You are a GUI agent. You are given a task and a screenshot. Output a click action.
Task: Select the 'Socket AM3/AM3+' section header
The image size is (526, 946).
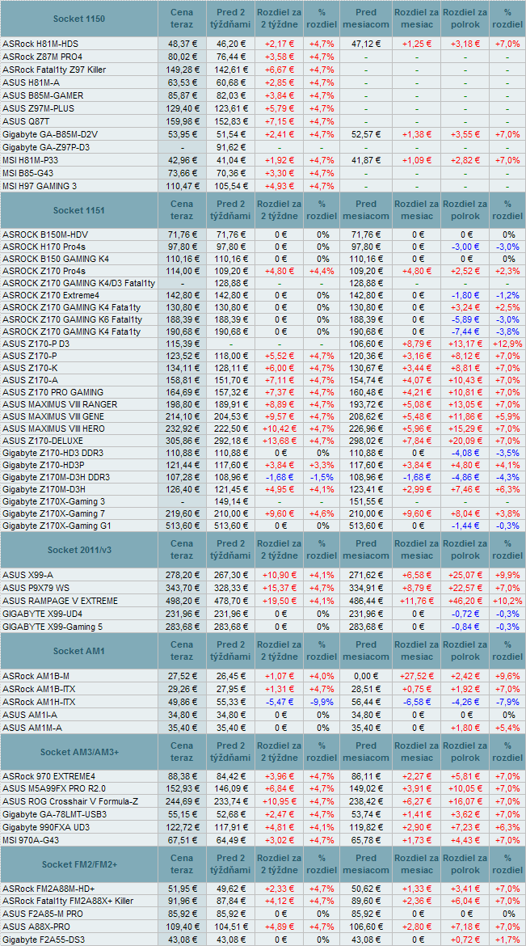[80, 752]
